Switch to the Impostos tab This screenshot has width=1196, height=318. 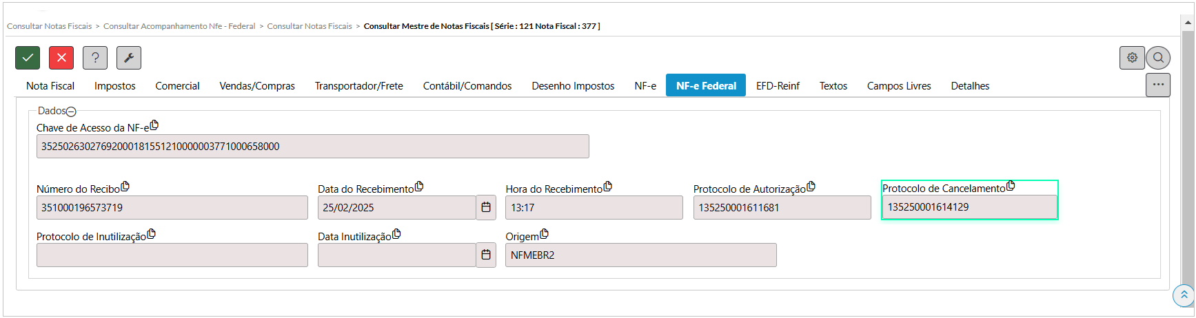[x=115, y=86]
